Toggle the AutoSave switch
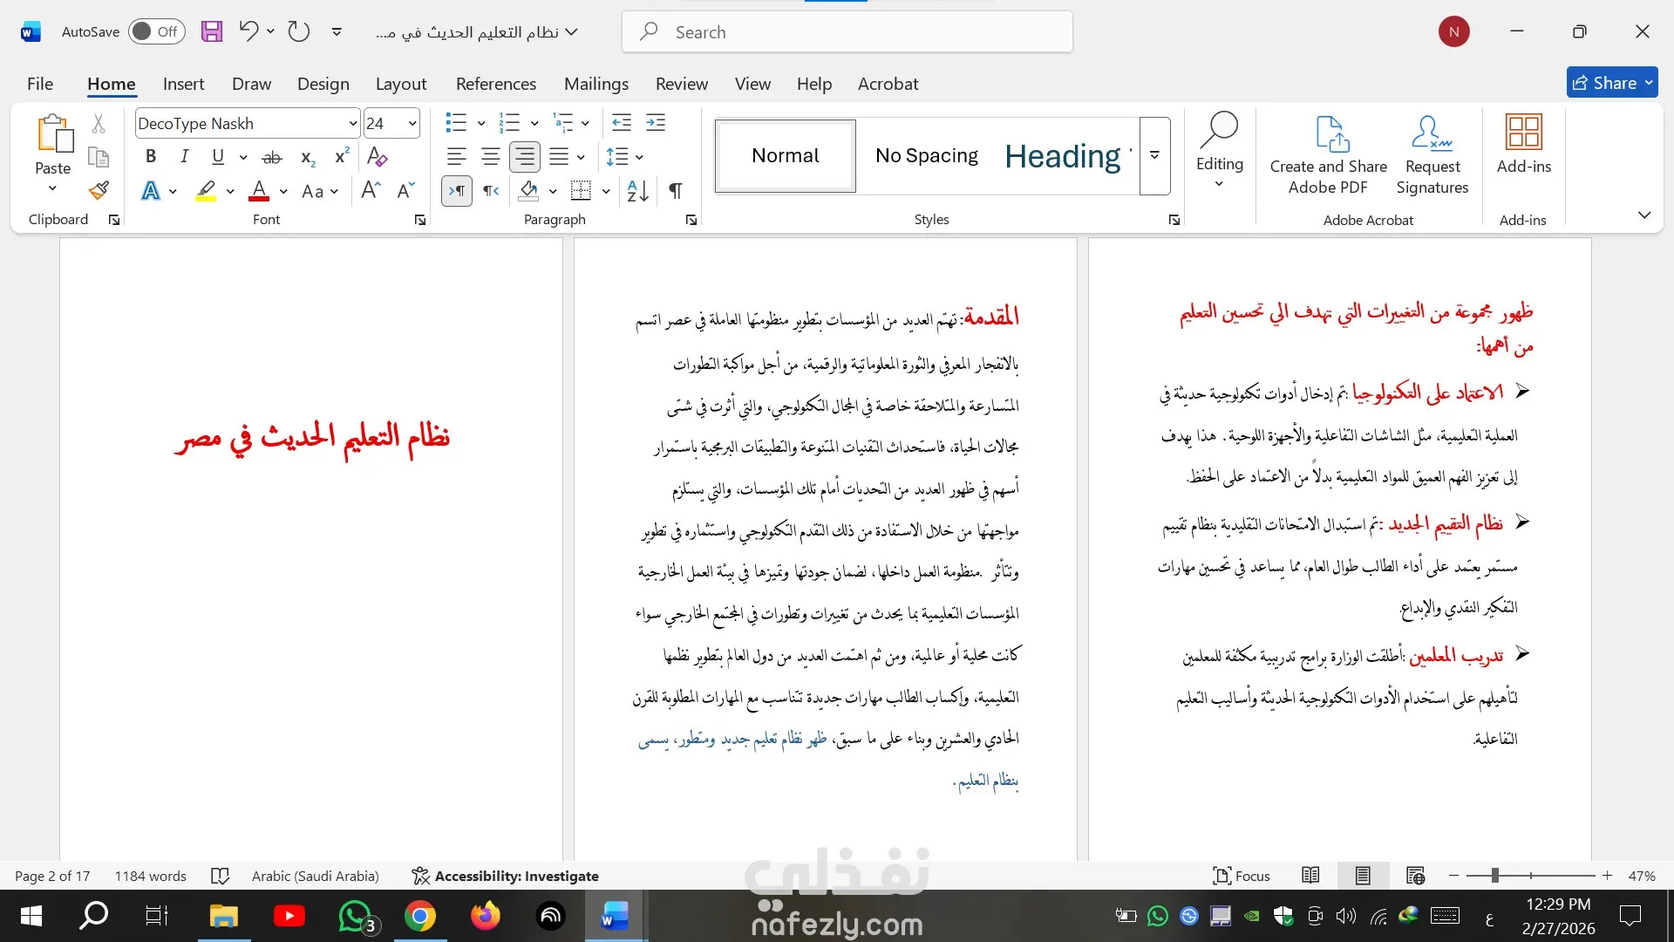This screenshot has height=942, width=1674. 157,32
